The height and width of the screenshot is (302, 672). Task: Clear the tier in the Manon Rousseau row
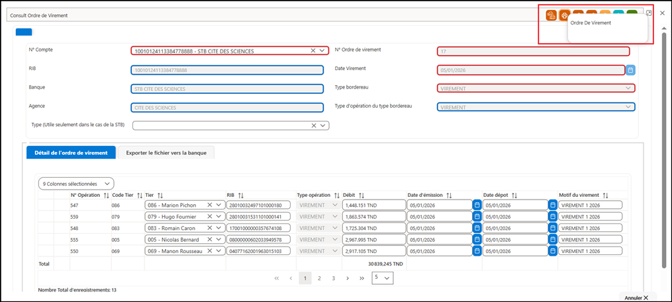click(x=210, y=251)
